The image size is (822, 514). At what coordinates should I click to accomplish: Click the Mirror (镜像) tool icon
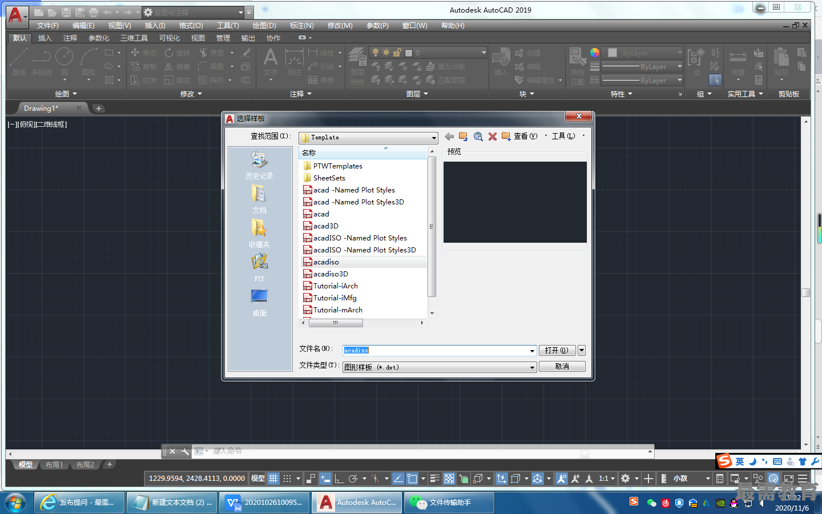click(169, 66)
